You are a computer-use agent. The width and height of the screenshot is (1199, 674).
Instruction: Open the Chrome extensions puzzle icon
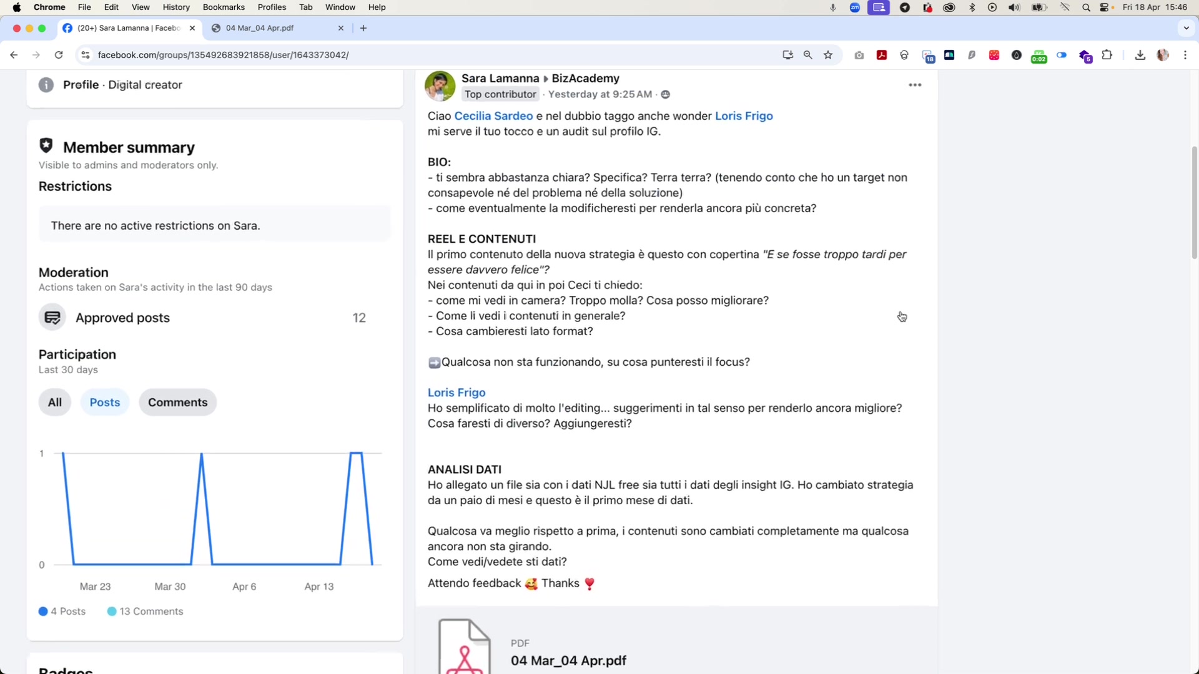pyautogui.click(x=1107, y=55)
